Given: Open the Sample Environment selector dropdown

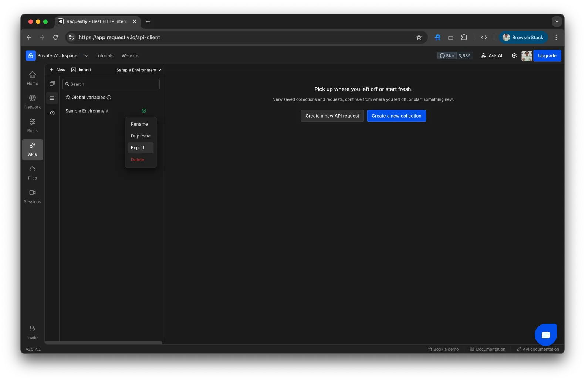Looking at the screenshot, I should [139, 70].
